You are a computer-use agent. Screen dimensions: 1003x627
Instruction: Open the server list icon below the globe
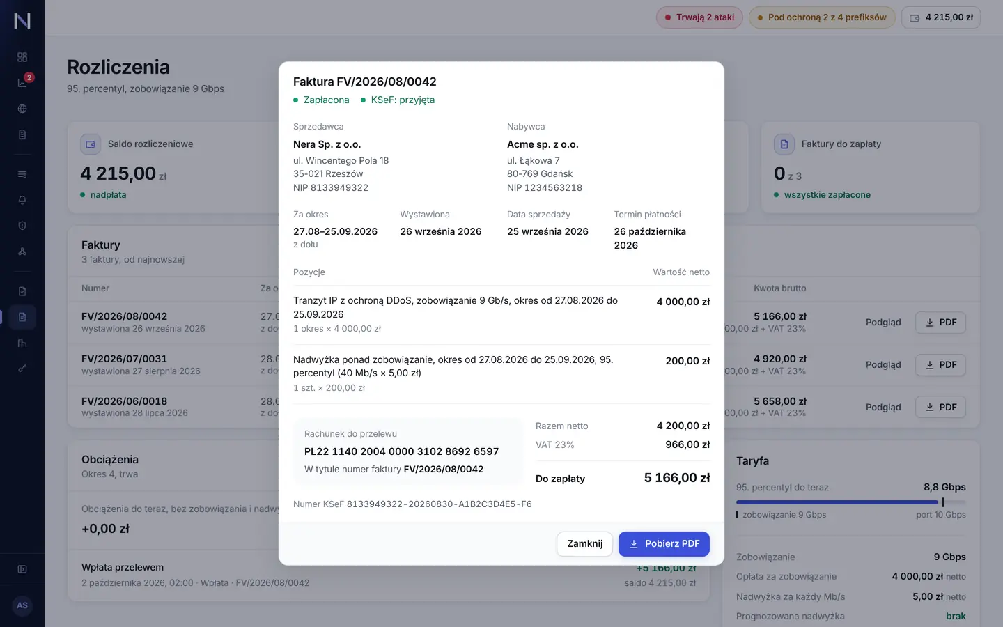pos(22,134)
